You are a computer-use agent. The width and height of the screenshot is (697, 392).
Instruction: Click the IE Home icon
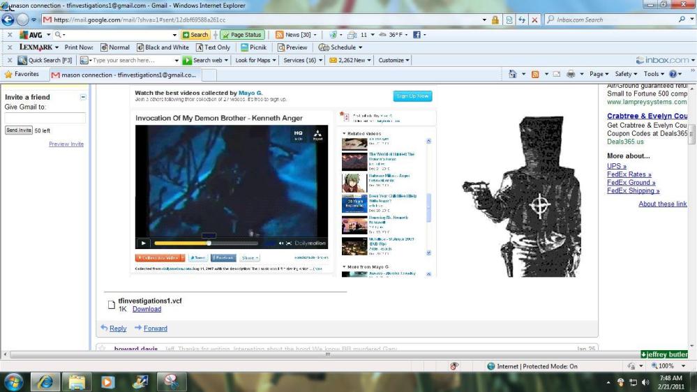pos(513,74)
